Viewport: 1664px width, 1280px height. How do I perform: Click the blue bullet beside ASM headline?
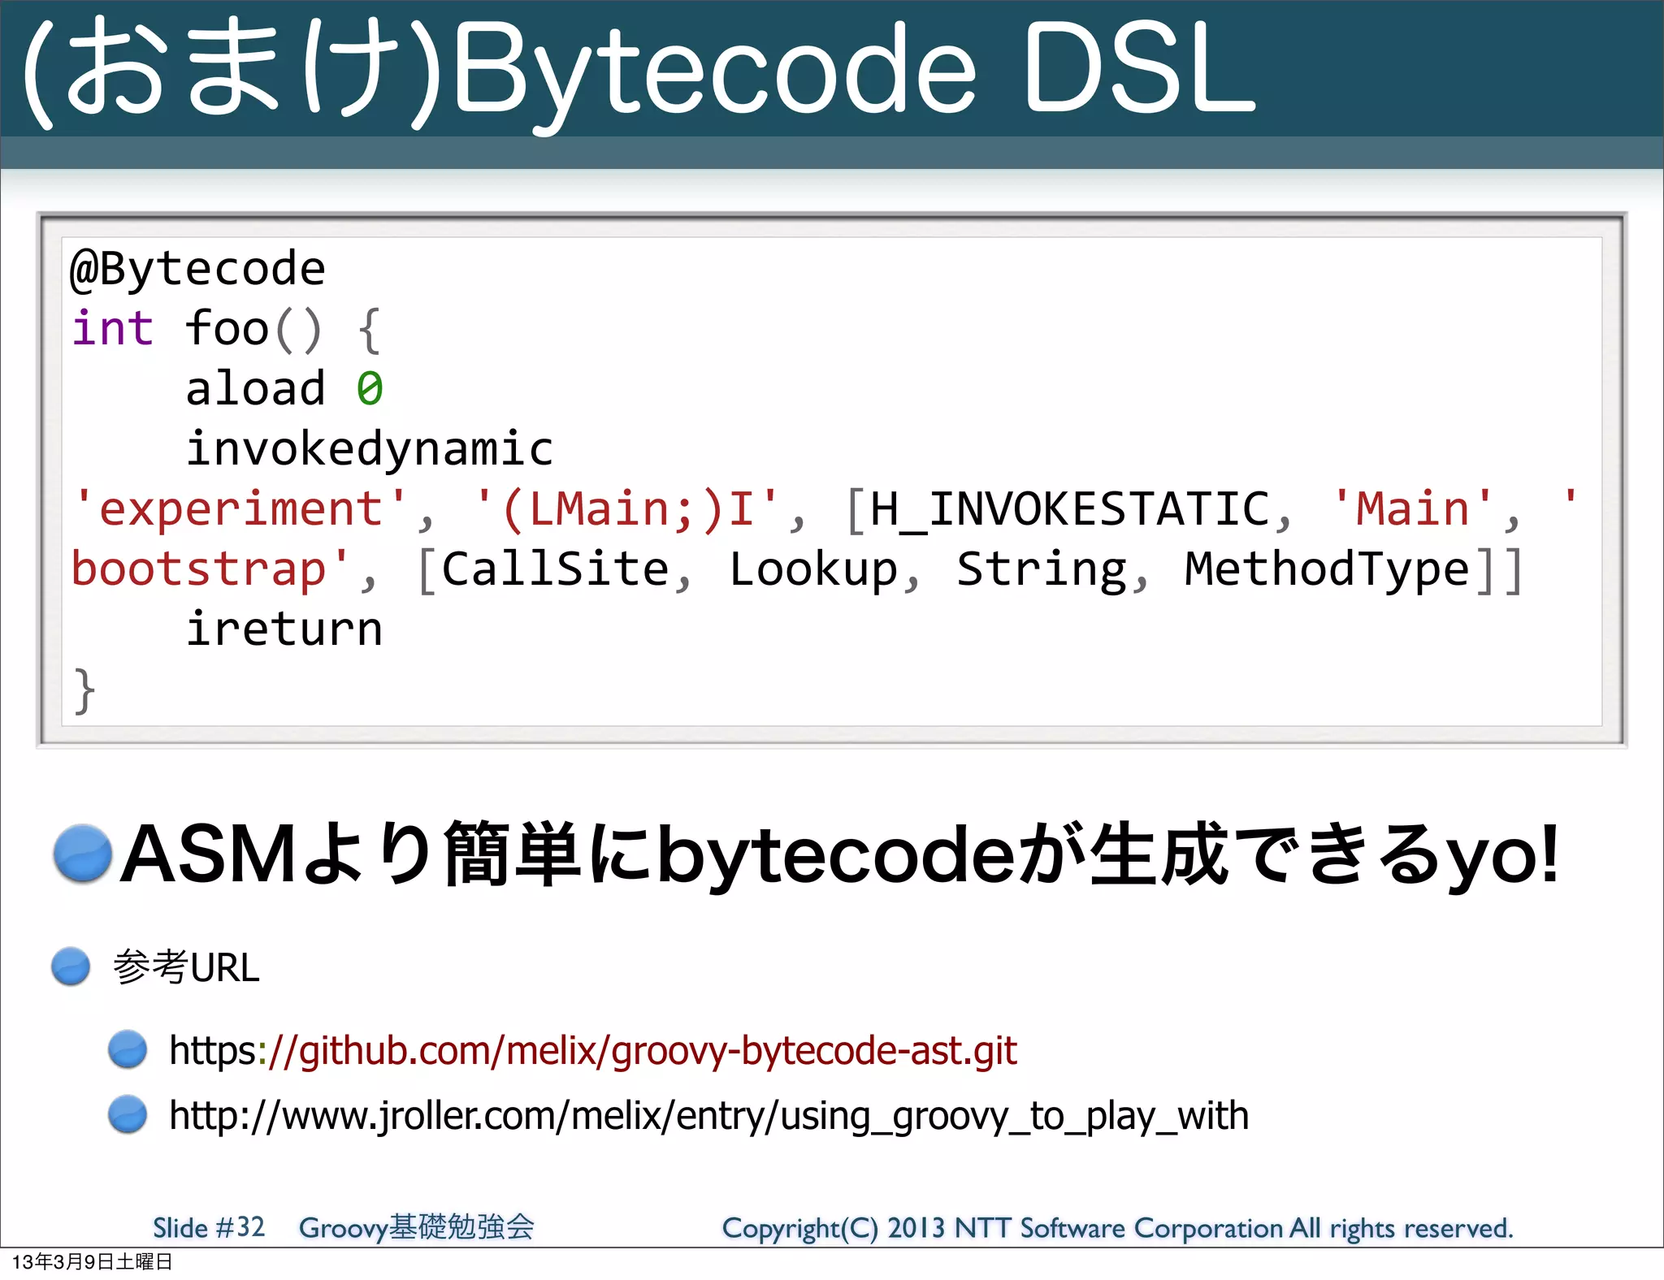82,854
